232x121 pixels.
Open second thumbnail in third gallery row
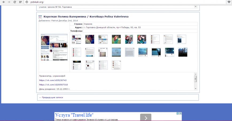coord(90,65)
